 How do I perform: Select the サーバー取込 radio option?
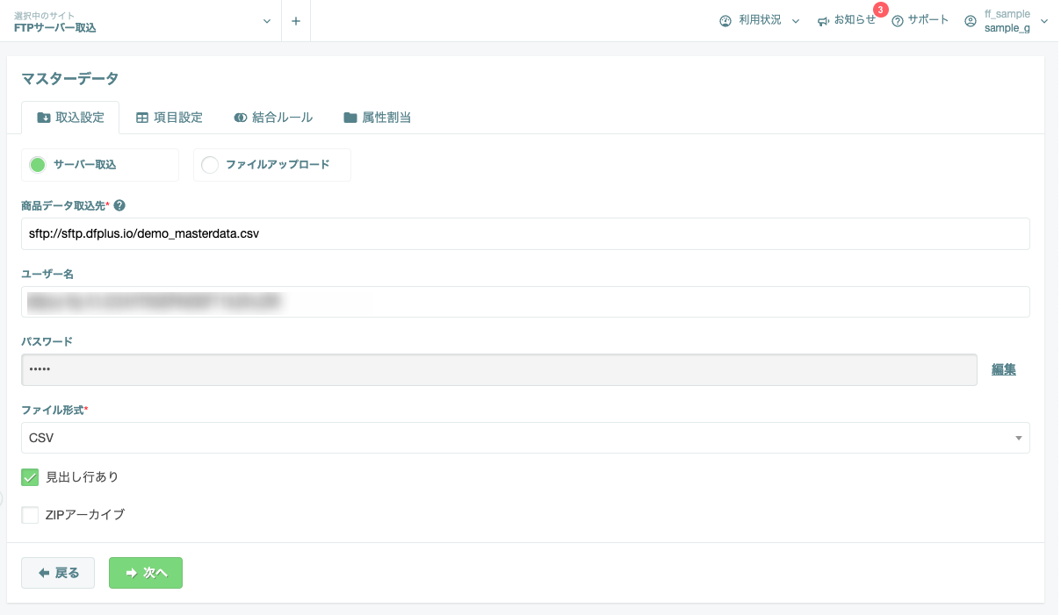click(x=37, y=165)
